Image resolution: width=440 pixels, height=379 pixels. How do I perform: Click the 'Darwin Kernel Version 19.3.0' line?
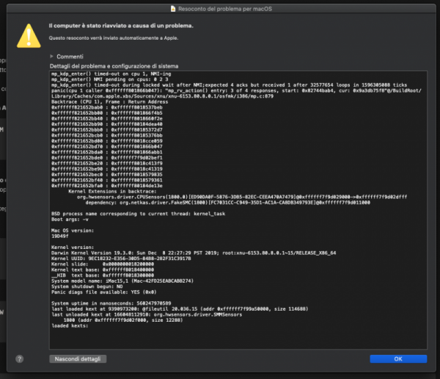tap(194, 253)
